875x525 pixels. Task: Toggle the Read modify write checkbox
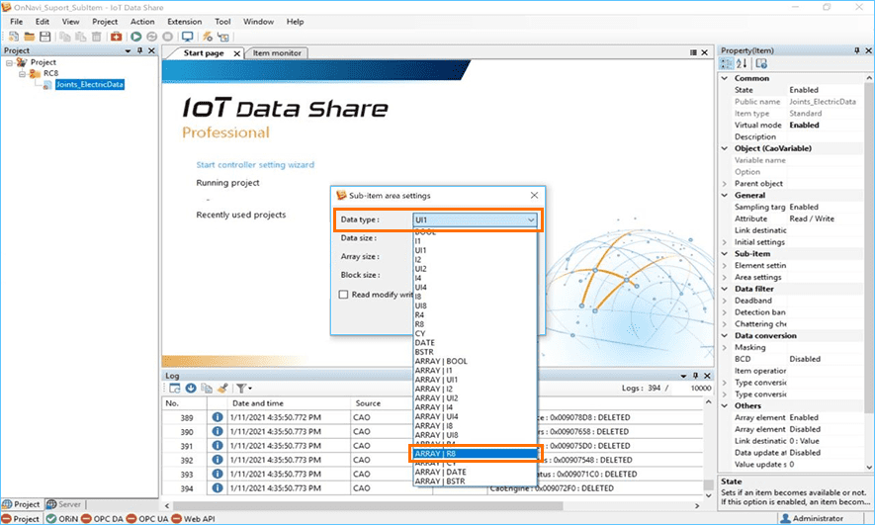click(x=343, y=294)
